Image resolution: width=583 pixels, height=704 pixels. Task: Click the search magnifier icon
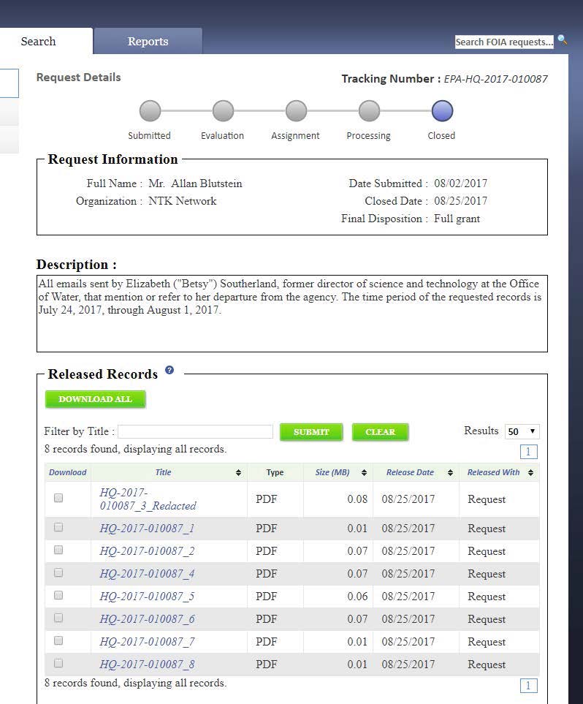[x=562, y=40]
